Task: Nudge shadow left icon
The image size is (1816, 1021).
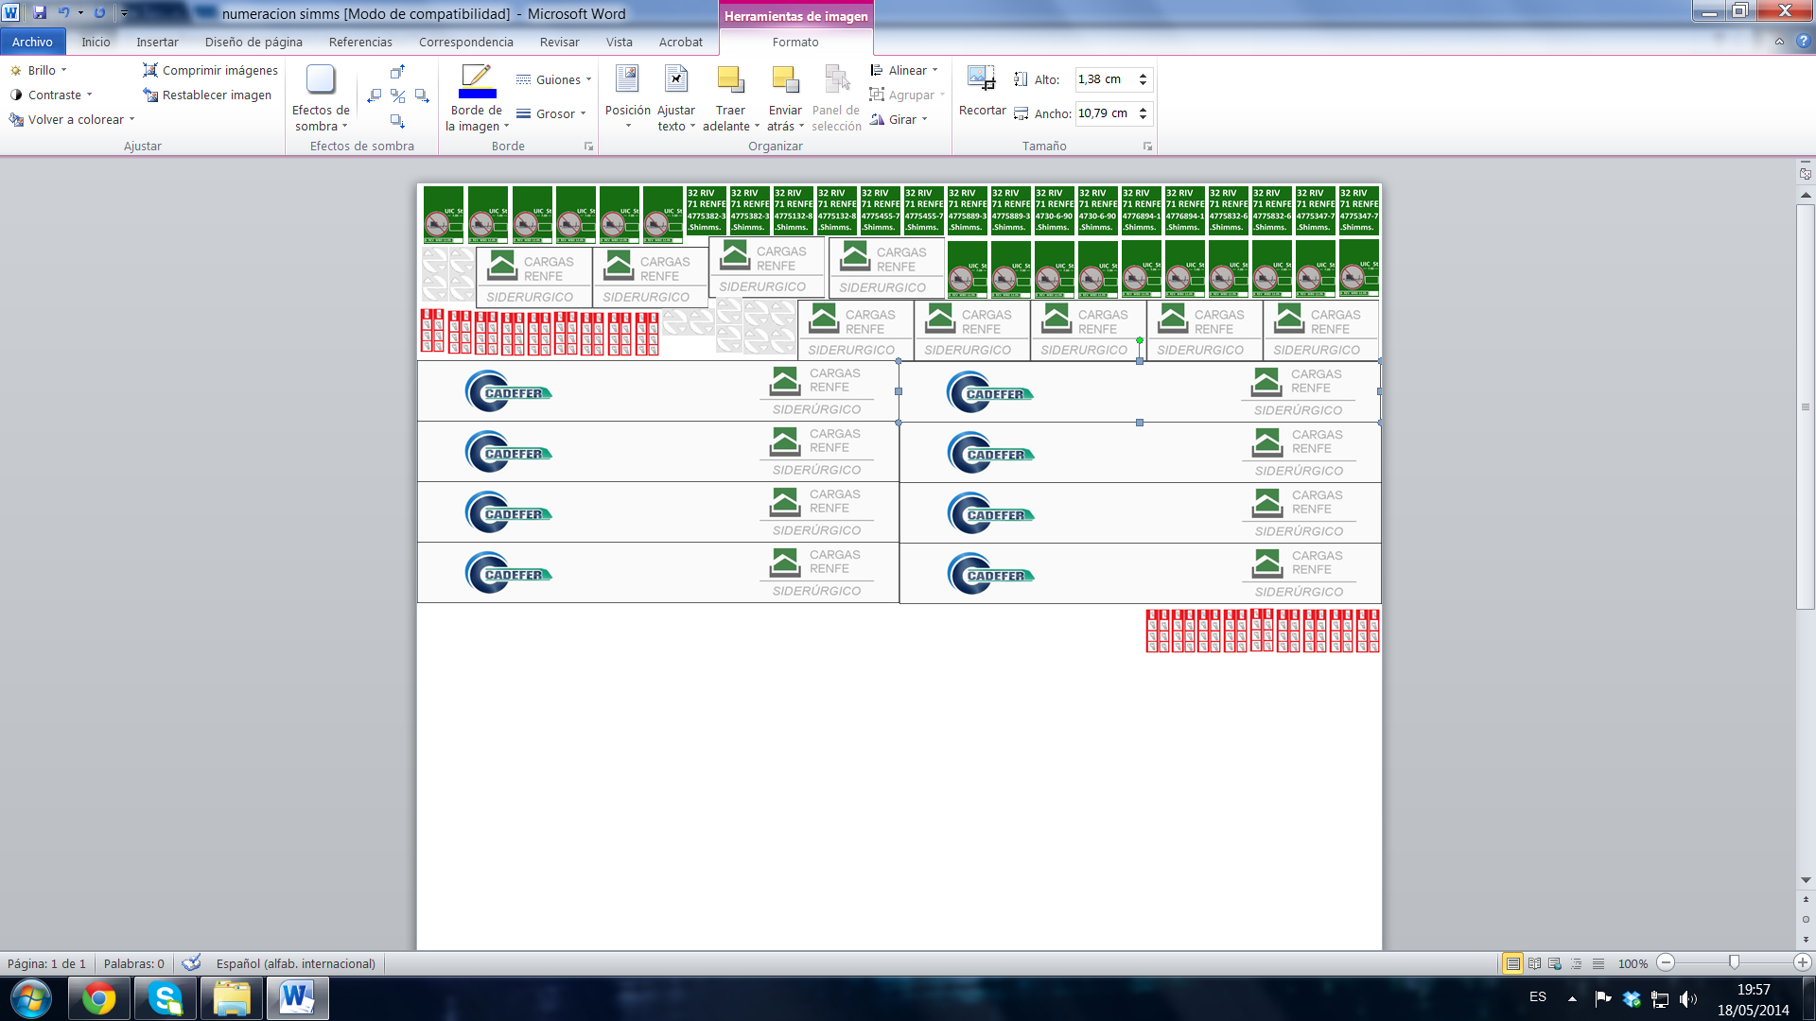Action: point(375,95)
